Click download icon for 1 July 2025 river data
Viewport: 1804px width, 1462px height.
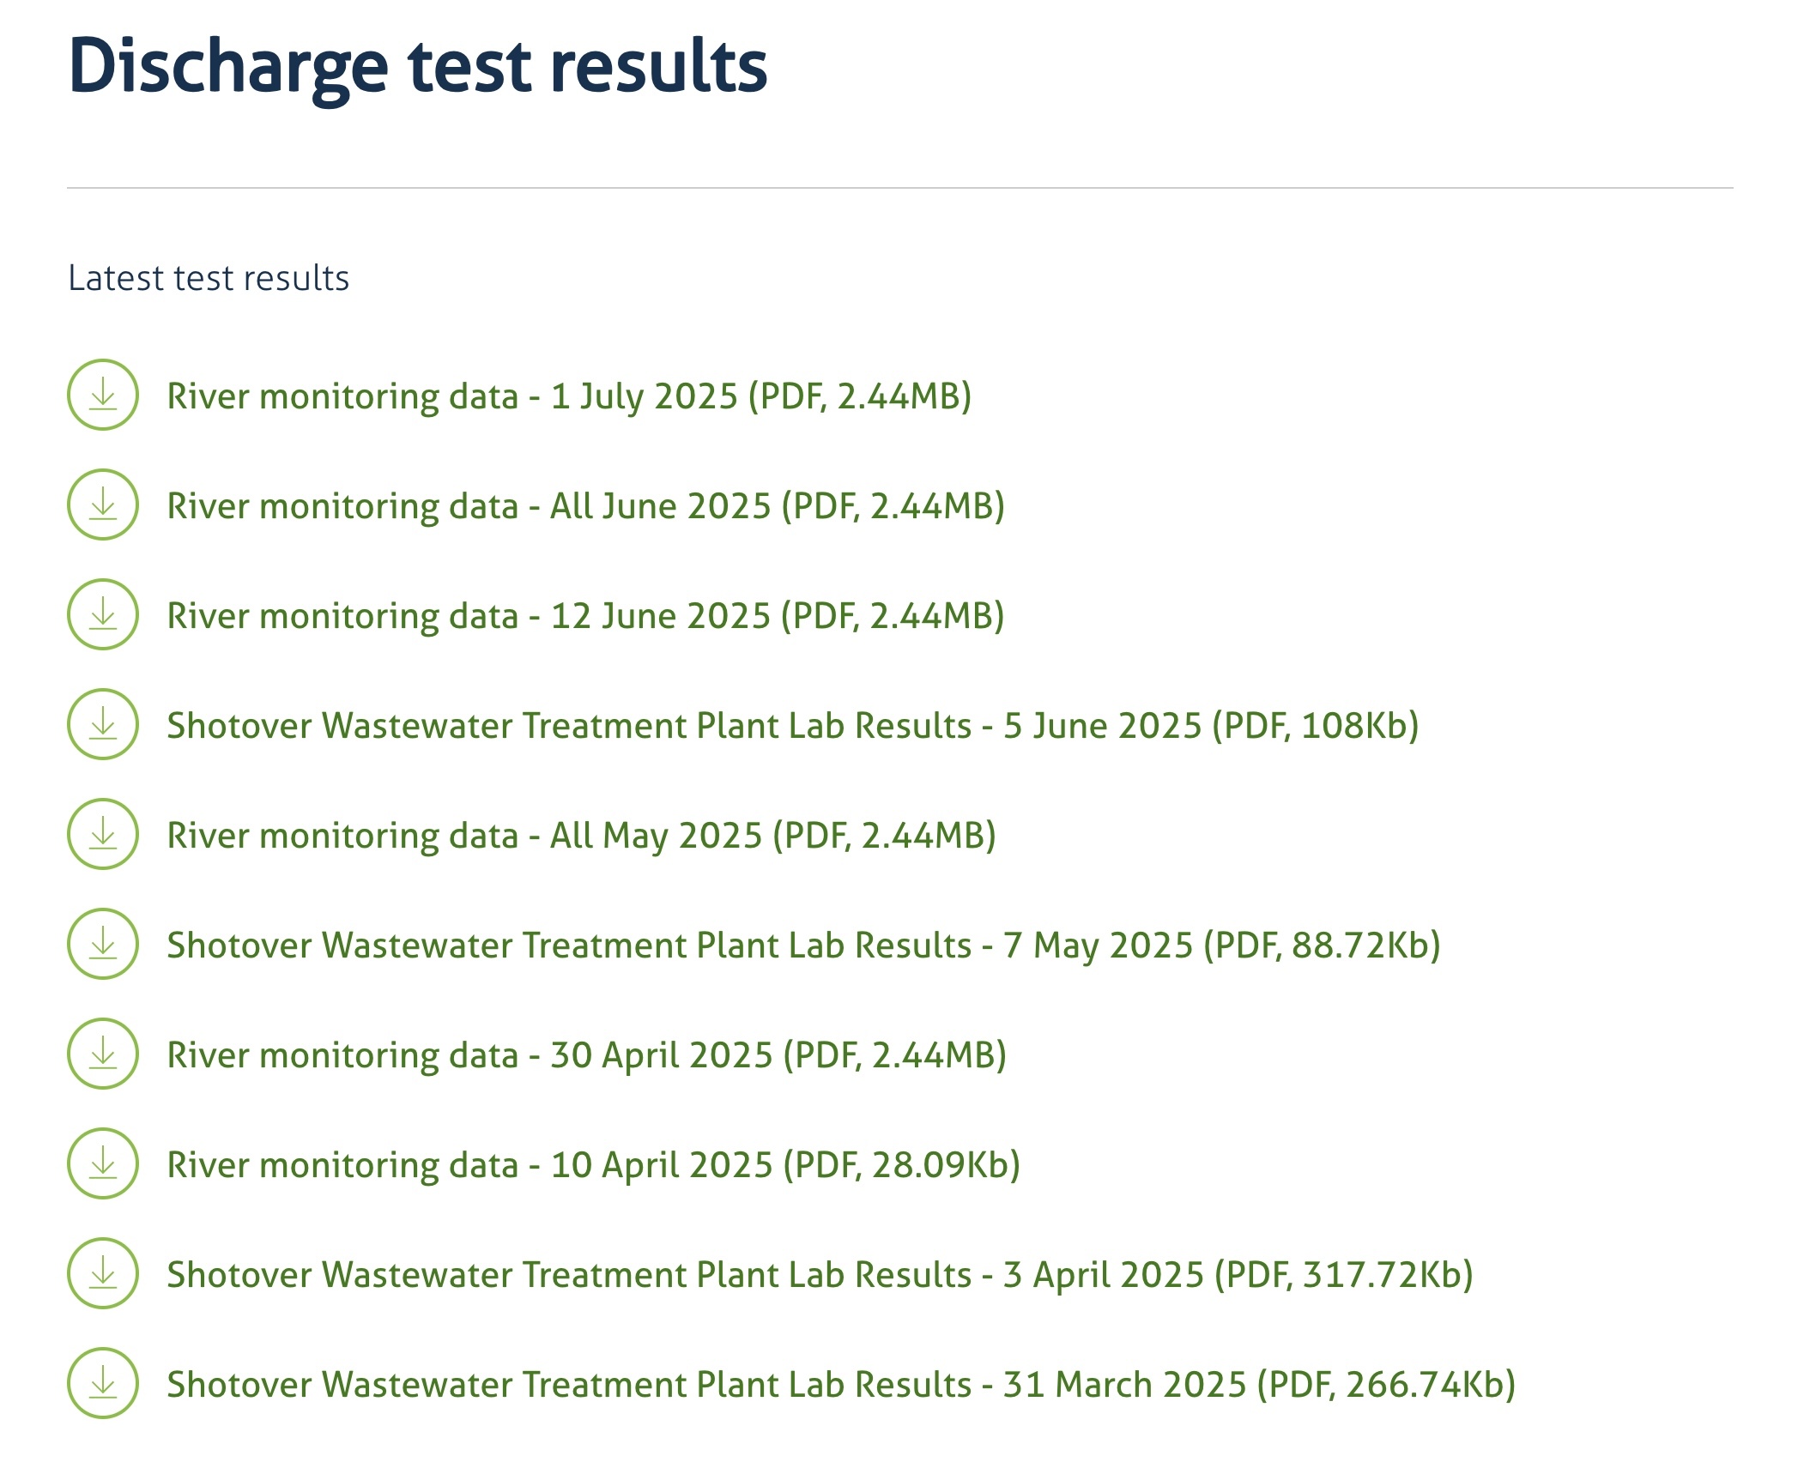[x=103, y=395]
